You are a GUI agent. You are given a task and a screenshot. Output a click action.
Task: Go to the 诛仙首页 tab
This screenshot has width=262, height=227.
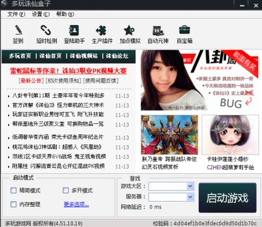click(x=50, y=56)
